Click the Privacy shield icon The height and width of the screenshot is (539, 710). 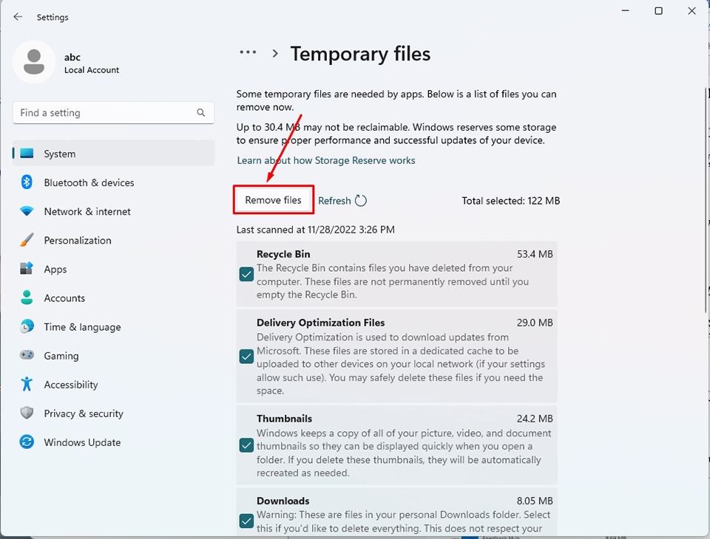pos(27,413)
